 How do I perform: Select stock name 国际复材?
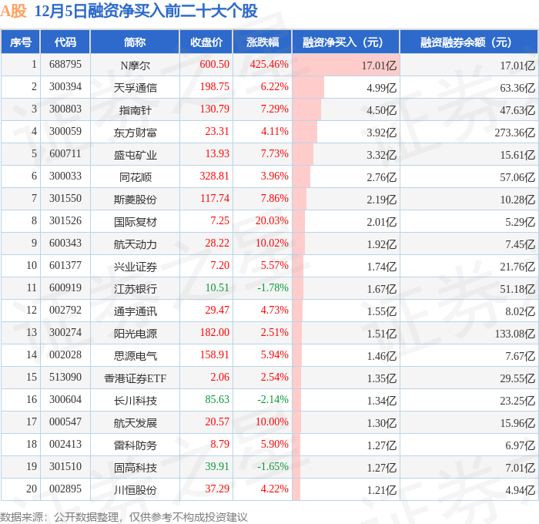coord(135,222)
